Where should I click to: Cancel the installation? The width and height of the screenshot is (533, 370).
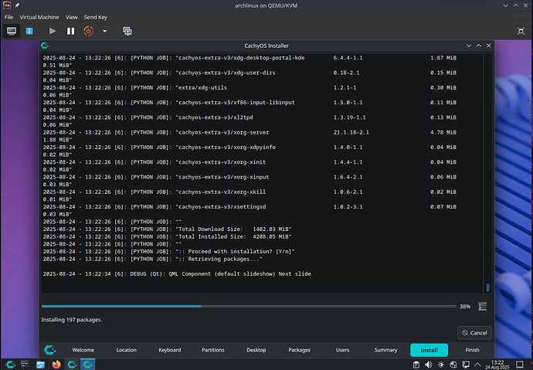tap(474, 333)
